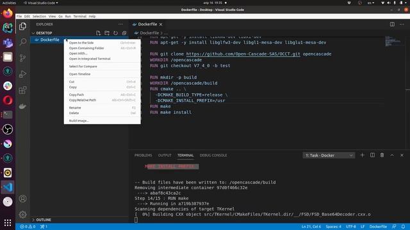The width and height of the screenshot is (410, 230).
Task: Open Slack from the dock
Action: pos(8,86)
